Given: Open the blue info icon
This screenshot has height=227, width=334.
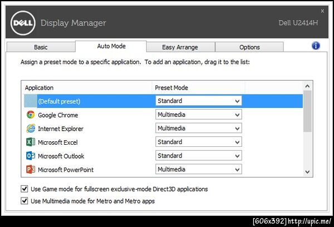Looking at the screenshot, I should 316,46.
